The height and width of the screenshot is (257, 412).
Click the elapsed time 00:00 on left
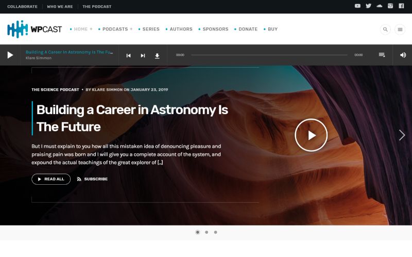point(180,55)
